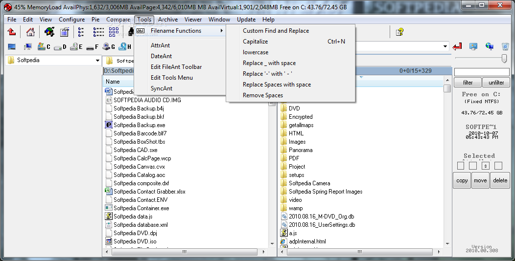The image size is (515, 261).
Task: Click the a.js script file icon
Action: tap(284, 233)
